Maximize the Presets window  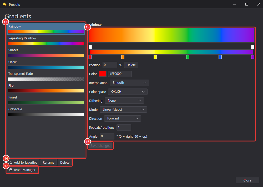click(247, 4)
